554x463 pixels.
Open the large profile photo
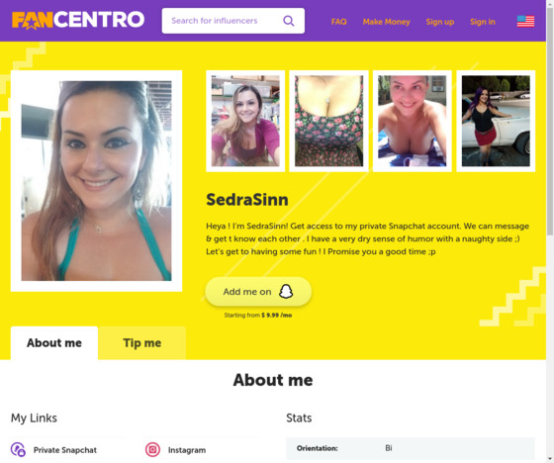click(97, 181)
